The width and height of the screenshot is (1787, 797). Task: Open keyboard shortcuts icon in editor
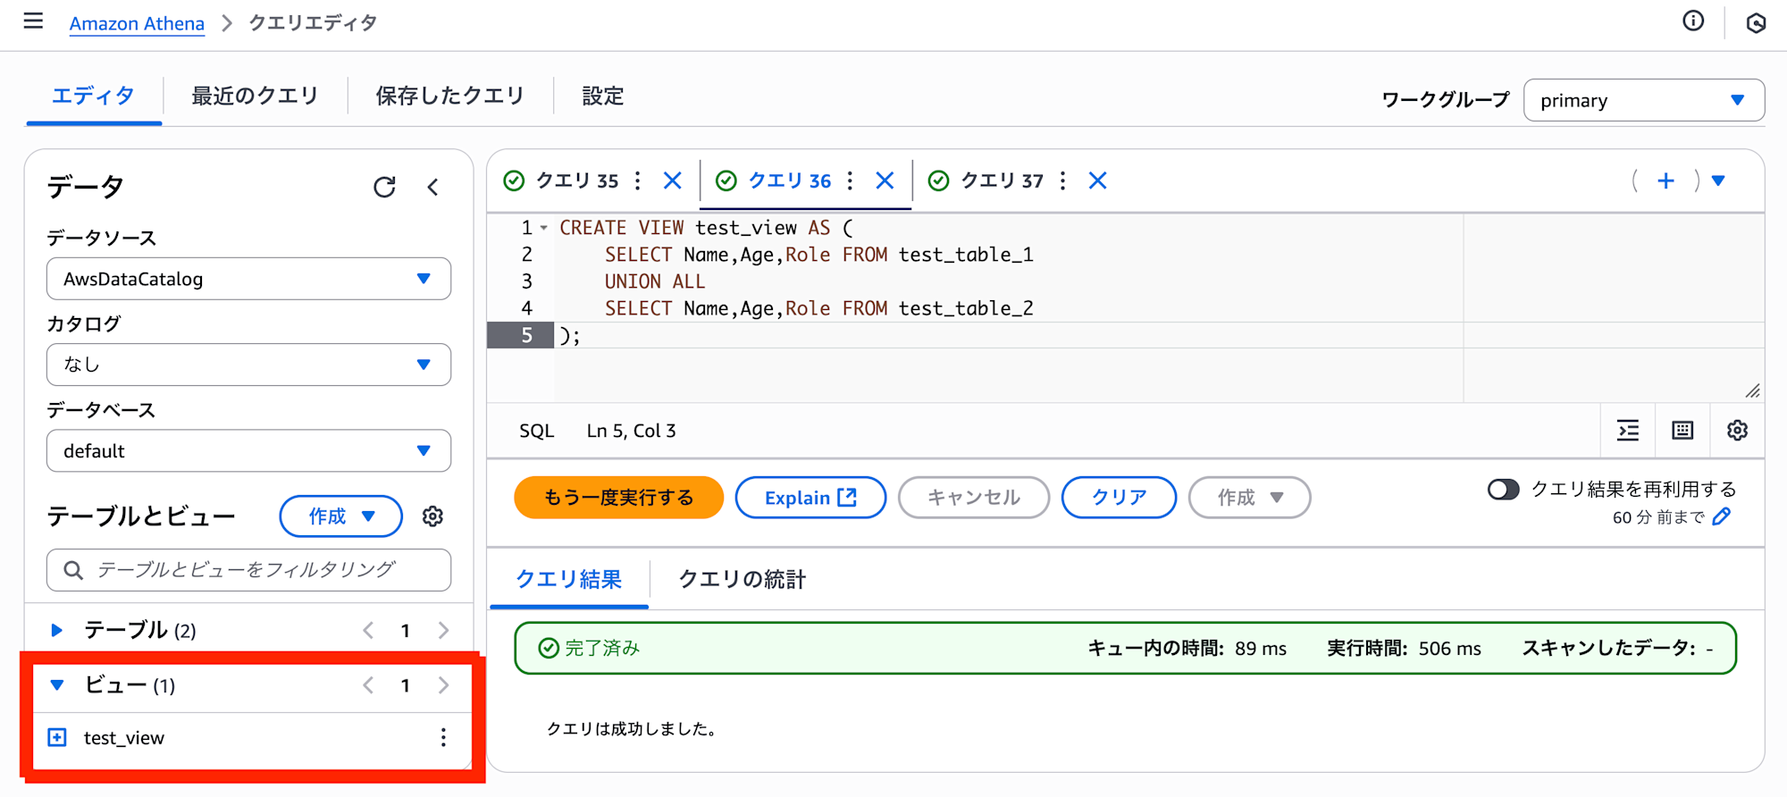point(1682,430)
